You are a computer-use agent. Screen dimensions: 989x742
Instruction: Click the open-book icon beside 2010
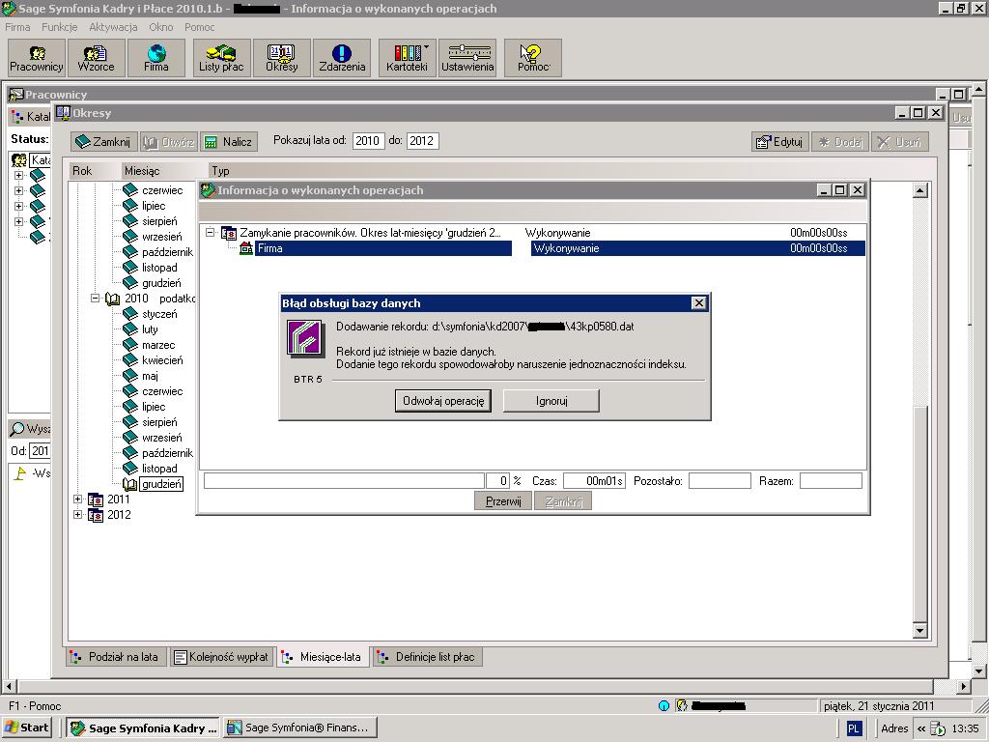[x=112, y=299]
